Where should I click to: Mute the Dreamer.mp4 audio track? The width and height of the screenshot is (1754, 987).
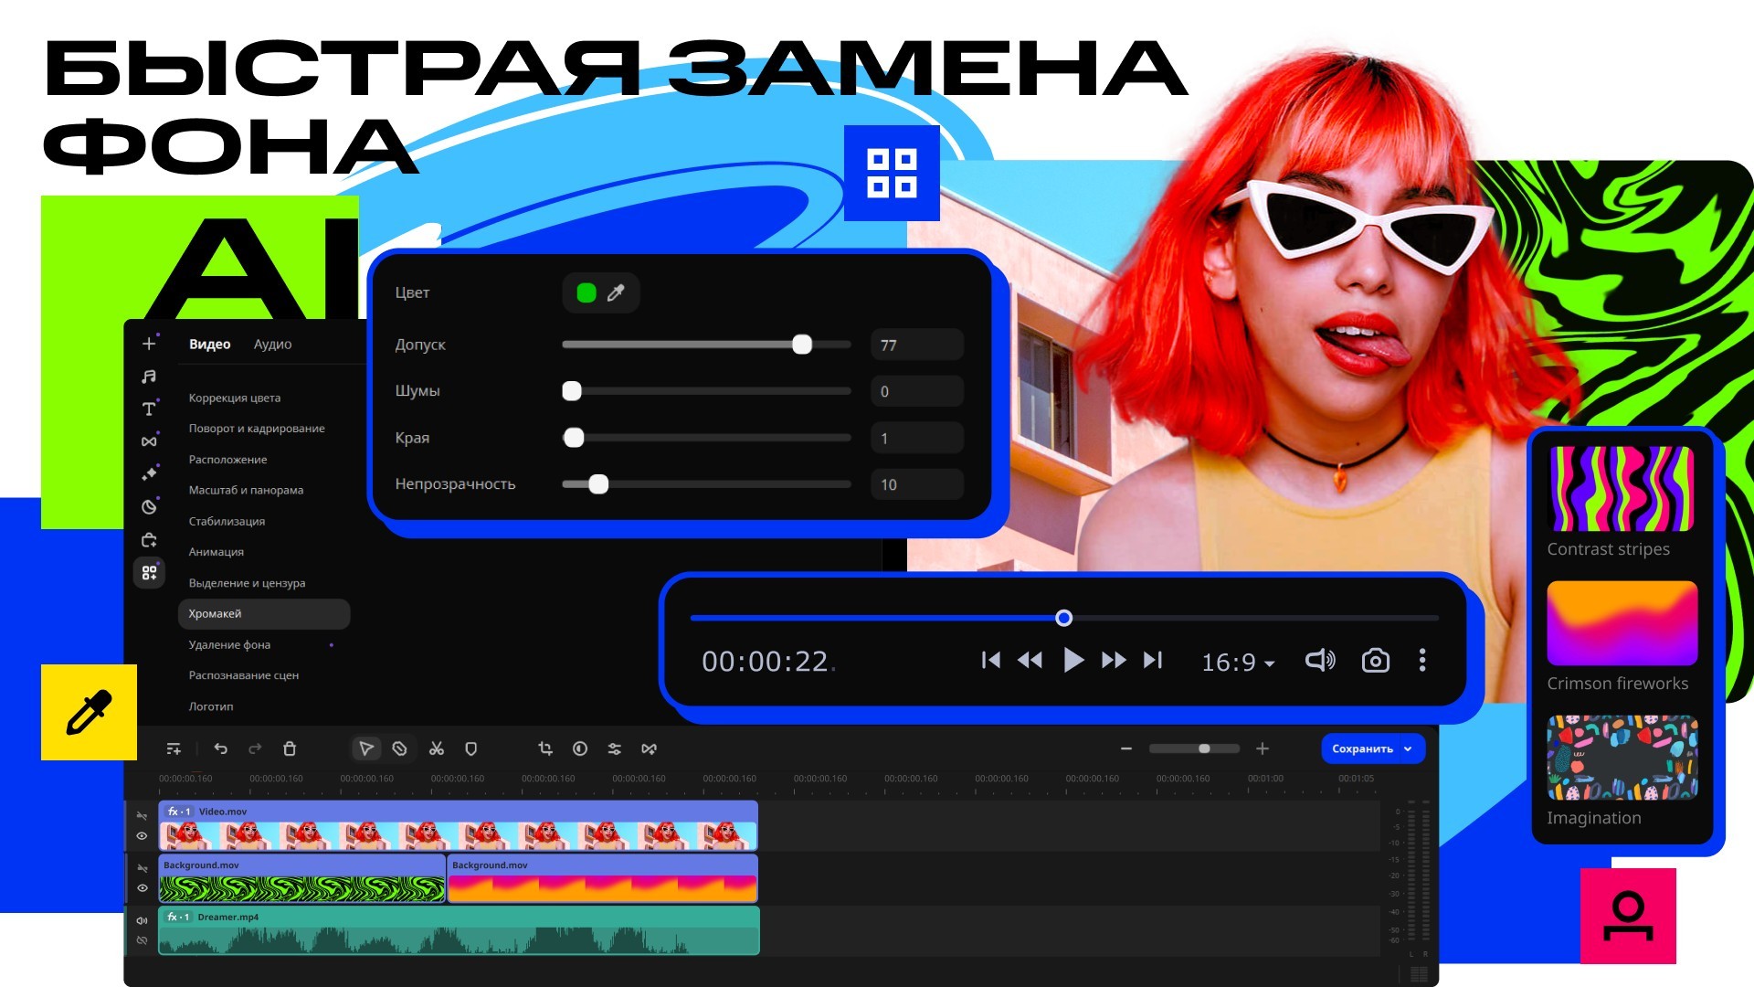point(142,920)
